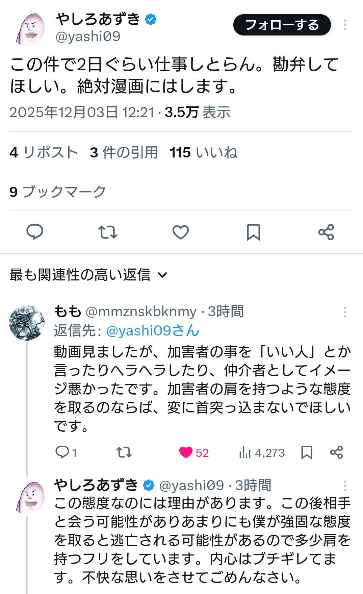Unlike もも's reply with 52 likes
Screen dimensions: 363x594
186,452
